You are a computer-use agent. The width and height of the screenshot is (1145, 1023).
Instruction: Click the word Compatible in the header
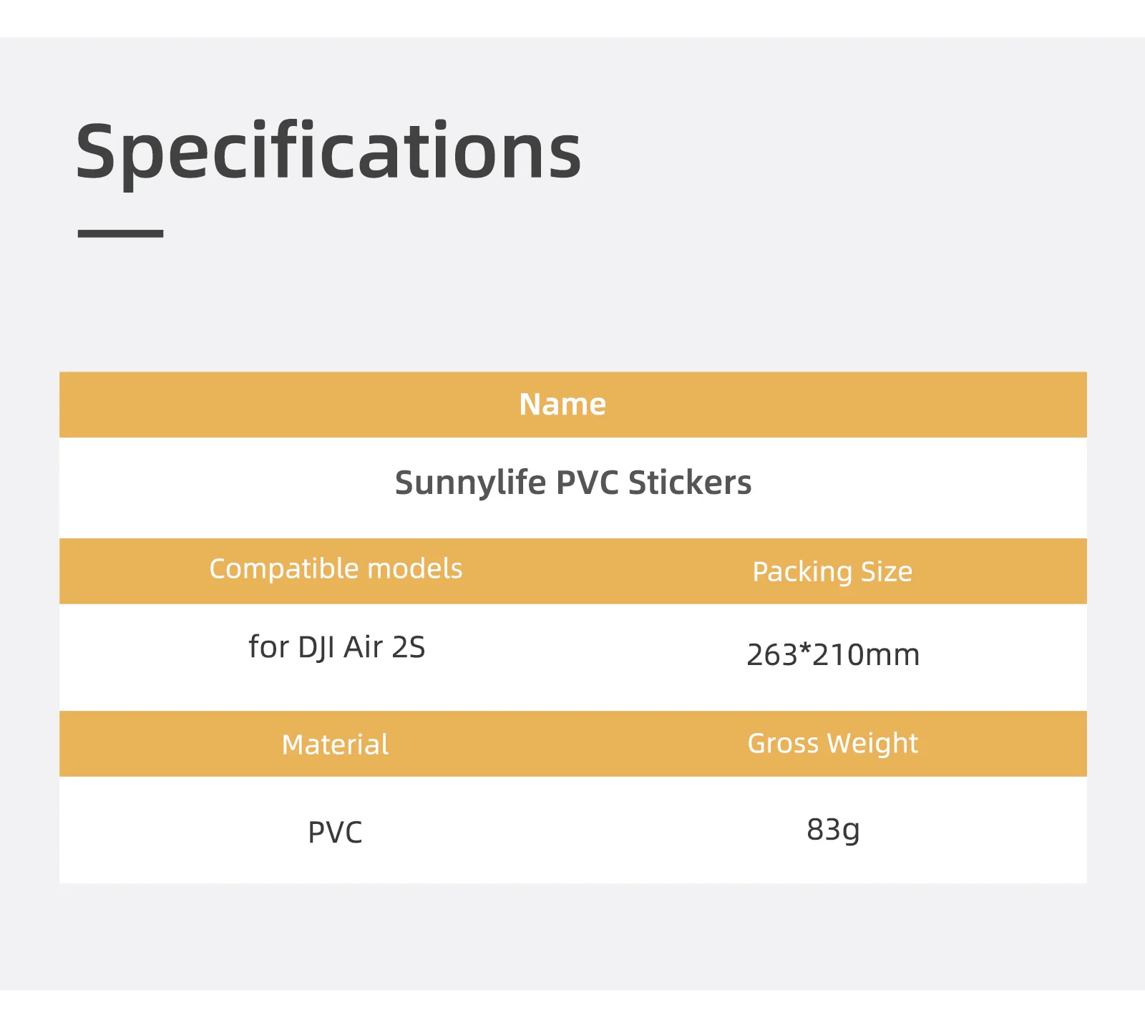[x=283, y=569]
